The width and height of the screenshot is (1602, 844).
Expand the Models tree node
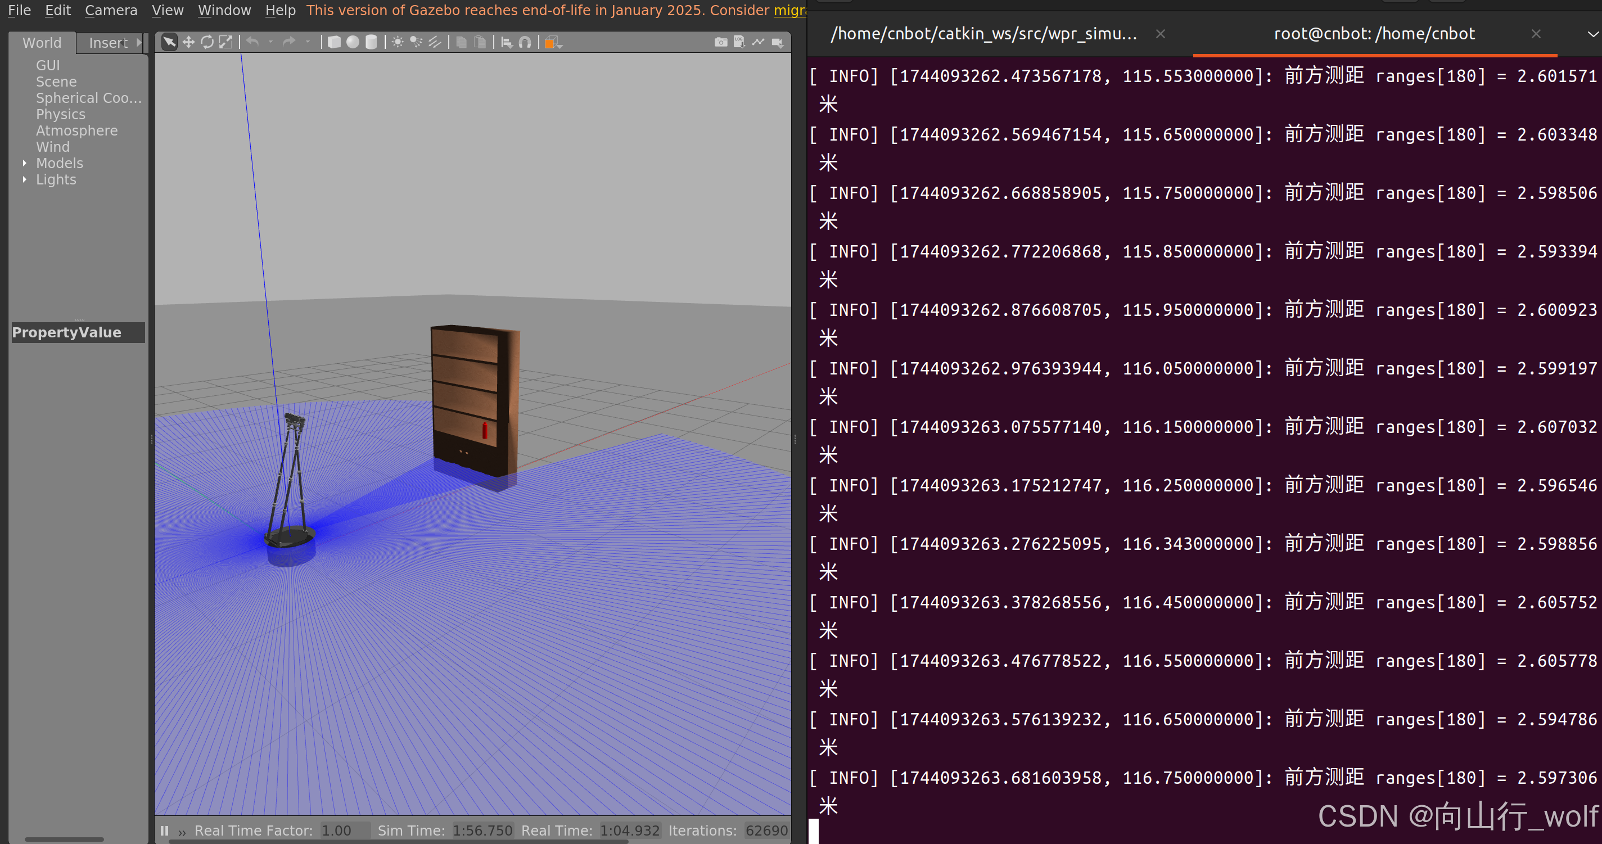pos(24,163)
